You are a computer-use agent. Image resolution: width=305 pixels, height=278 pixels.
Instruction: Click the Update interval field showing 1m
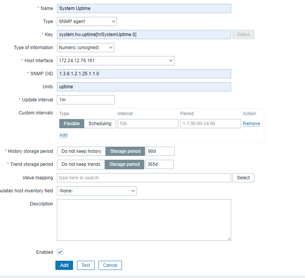point(86,100)
